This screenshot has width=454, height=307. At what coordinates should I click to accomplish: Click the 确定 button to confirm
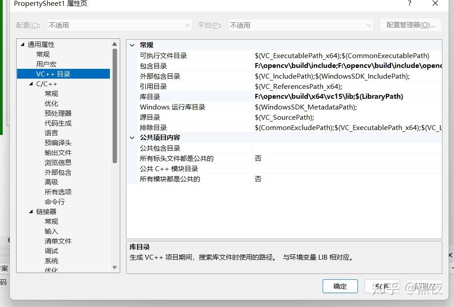point(340,286)
